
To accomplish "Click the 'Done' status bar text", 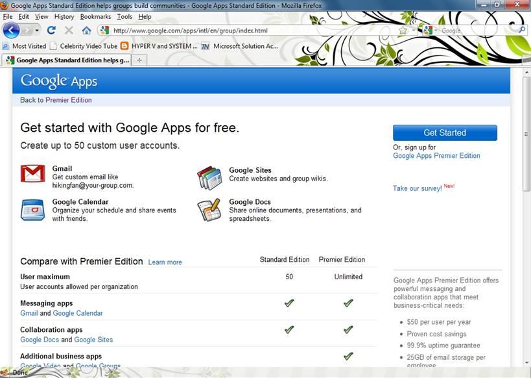I will pos(20,373).
